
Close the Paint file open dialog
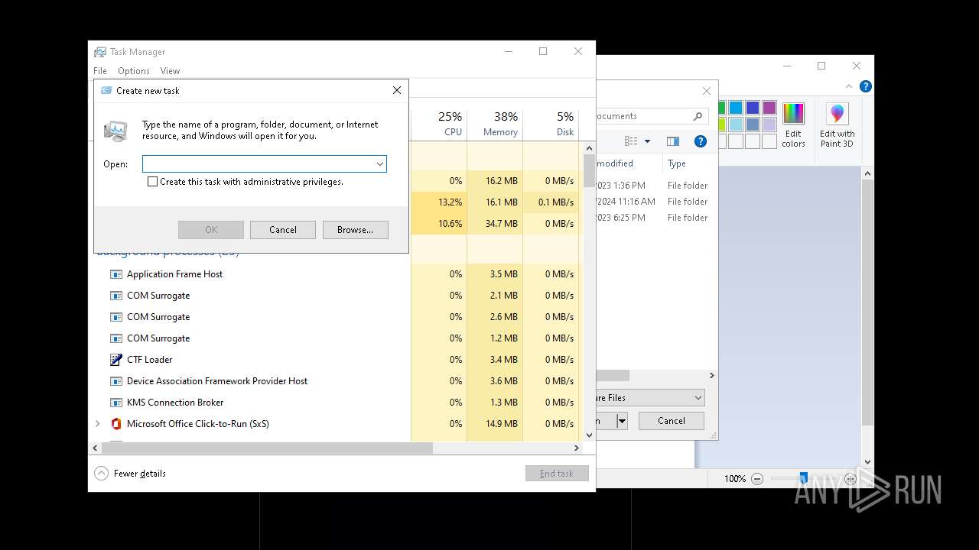point(707,91)
